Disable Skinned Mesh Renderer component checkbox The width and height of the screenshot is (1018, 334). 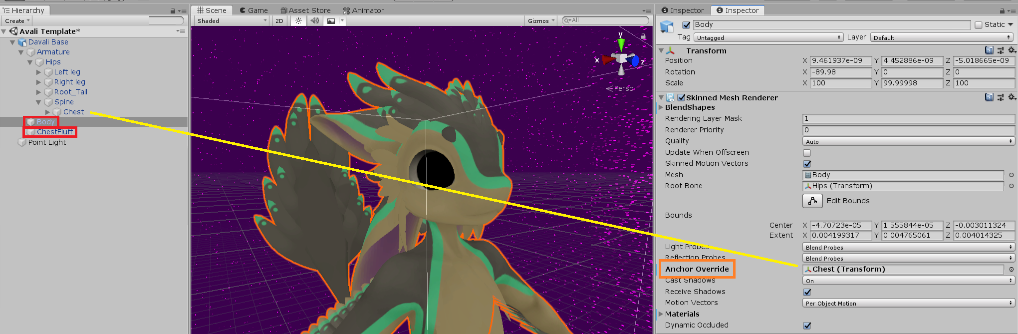(681, 97)
